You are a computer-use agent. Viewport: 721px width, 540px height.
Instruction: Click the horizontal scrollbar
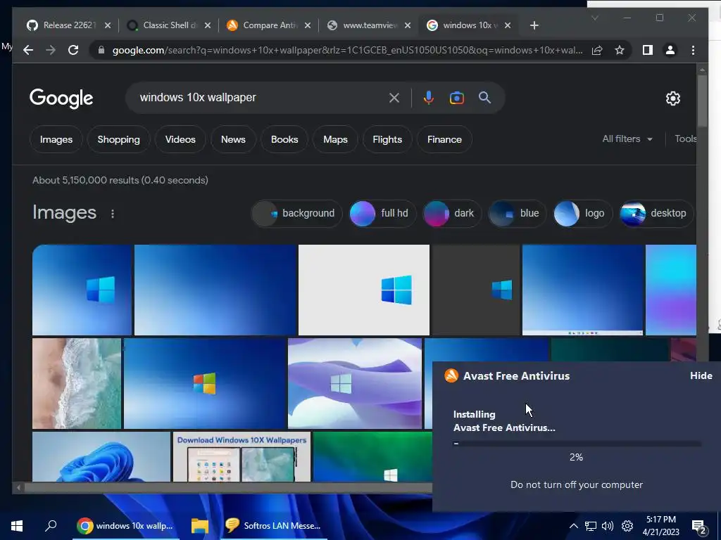227,488
